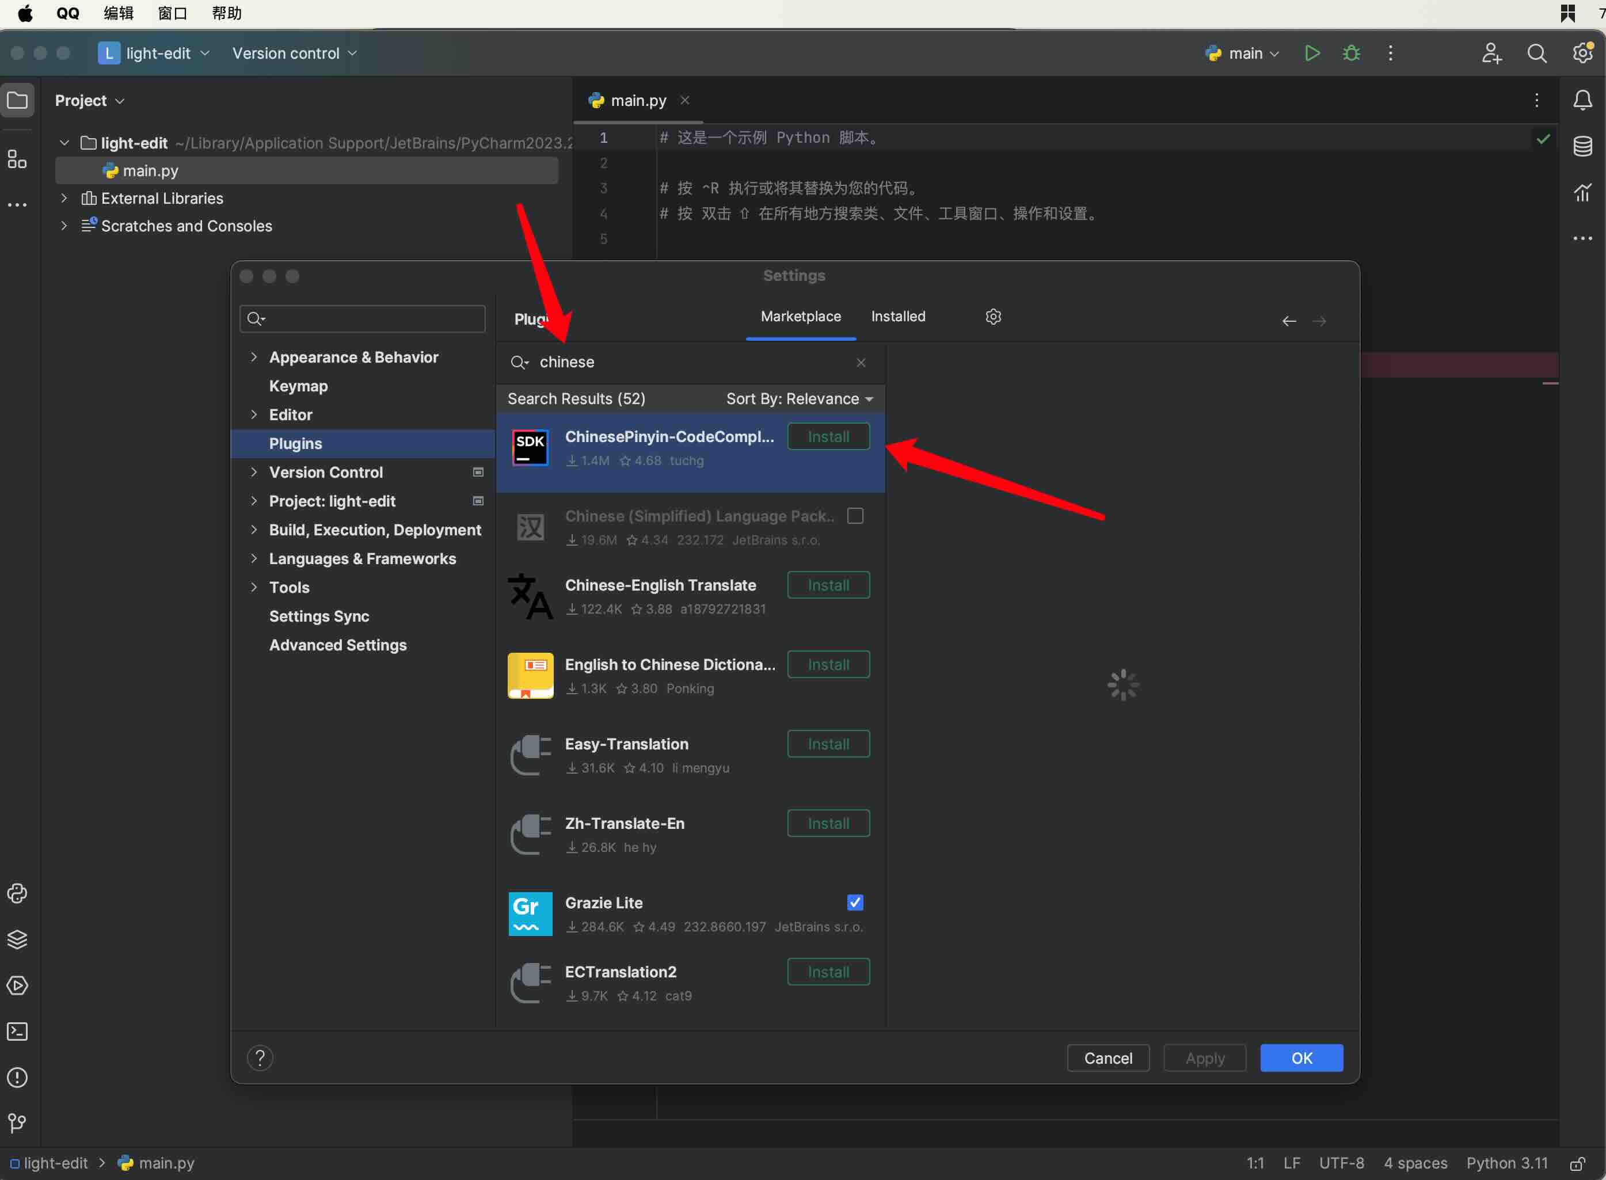The height and width of the screenshot is (1180, 1606).
Task: Open the Version control dropdown
Action: pyautogui.click(x=294, y=54)
